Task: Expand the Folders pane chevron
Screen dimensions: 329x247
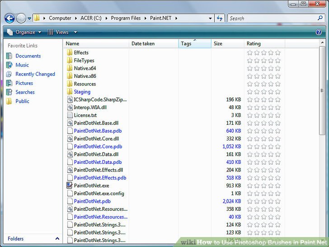Action: pyautogui.click(x=57, y=239)
